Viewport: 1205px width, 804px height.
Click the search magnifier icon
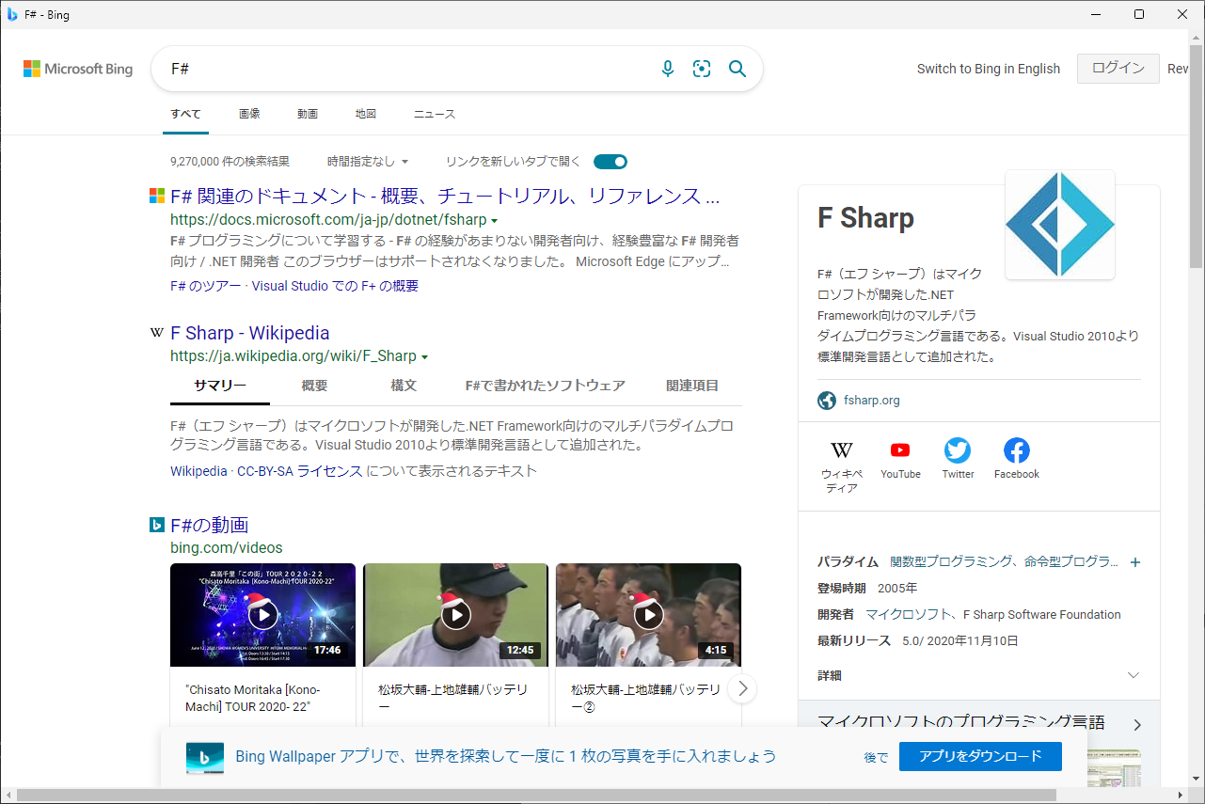pos(737,68)
